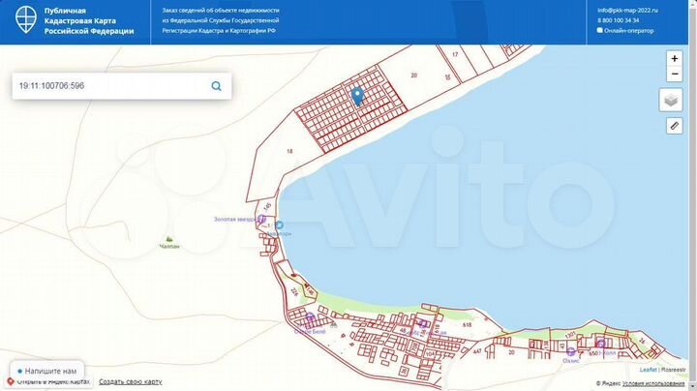Select land parcel labeled 228
Viewport: 697px width, 391px height.
click(x=294, y=292)
